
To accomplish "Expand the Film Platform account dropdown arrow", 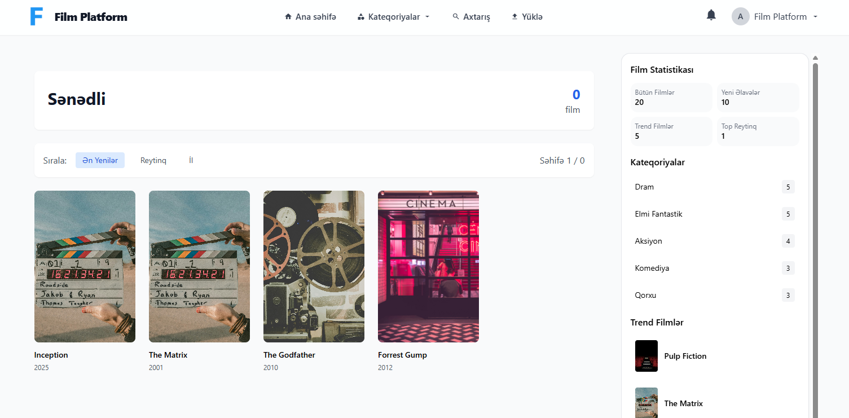I will (x=815, y=17).
